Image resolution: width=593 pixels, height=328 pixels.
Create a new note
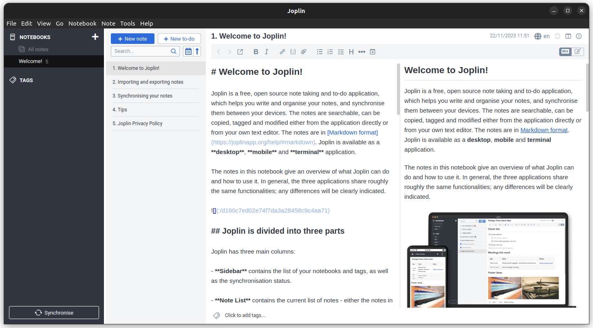[x=132, y=39]
